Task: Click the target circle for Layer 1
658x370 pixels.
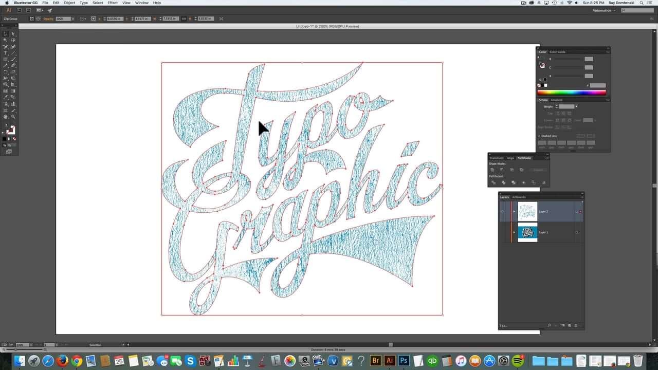Action: [x=576, y=232]
